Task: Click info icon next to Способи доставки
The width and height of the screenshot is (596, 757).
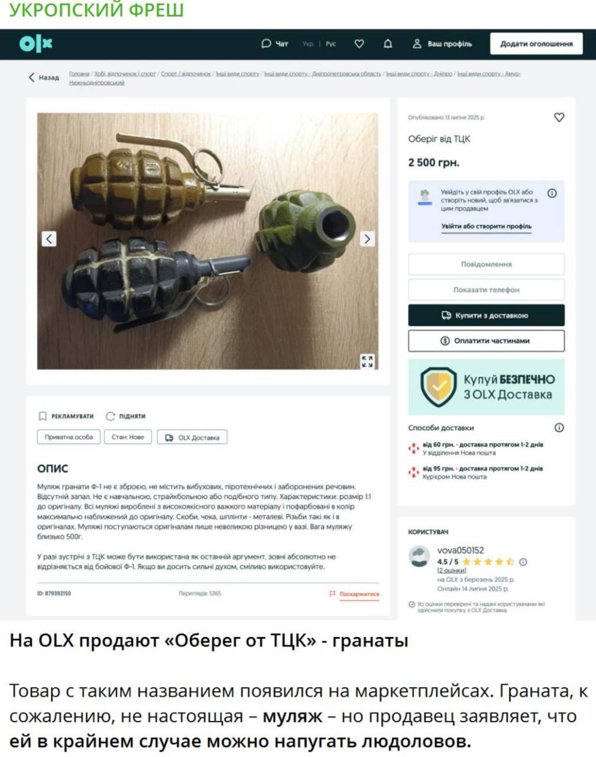Action: point(559,427)
